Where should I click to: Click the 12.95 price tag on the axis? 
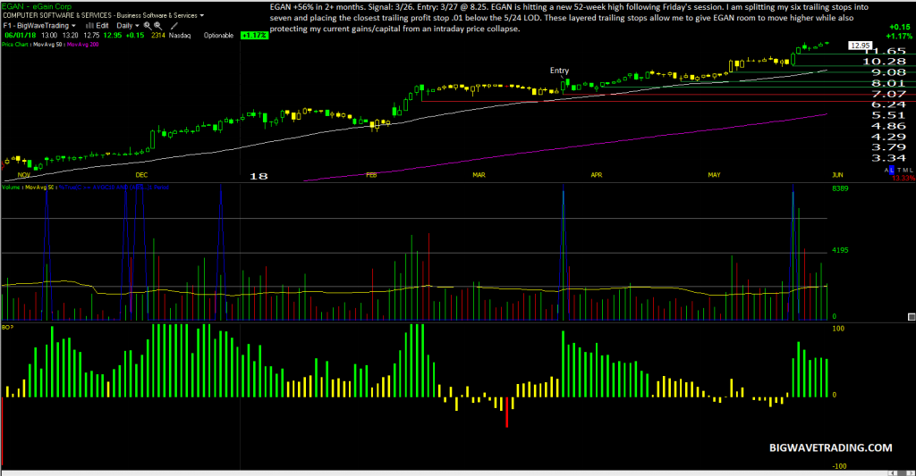pyautogui.click(x=861, y=46)
